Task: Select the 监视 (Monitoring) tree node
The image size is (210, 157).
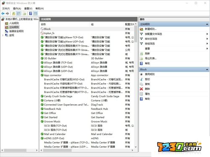Action: pyautogui.click(x=12, y=35)
